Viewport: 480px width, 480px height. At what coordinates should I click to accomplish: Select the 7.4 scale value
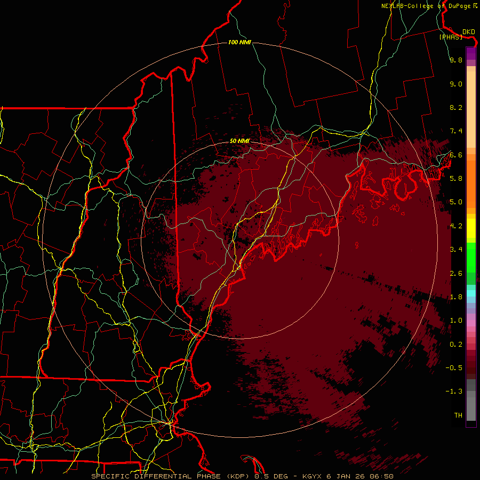click(x=456, y=131)
